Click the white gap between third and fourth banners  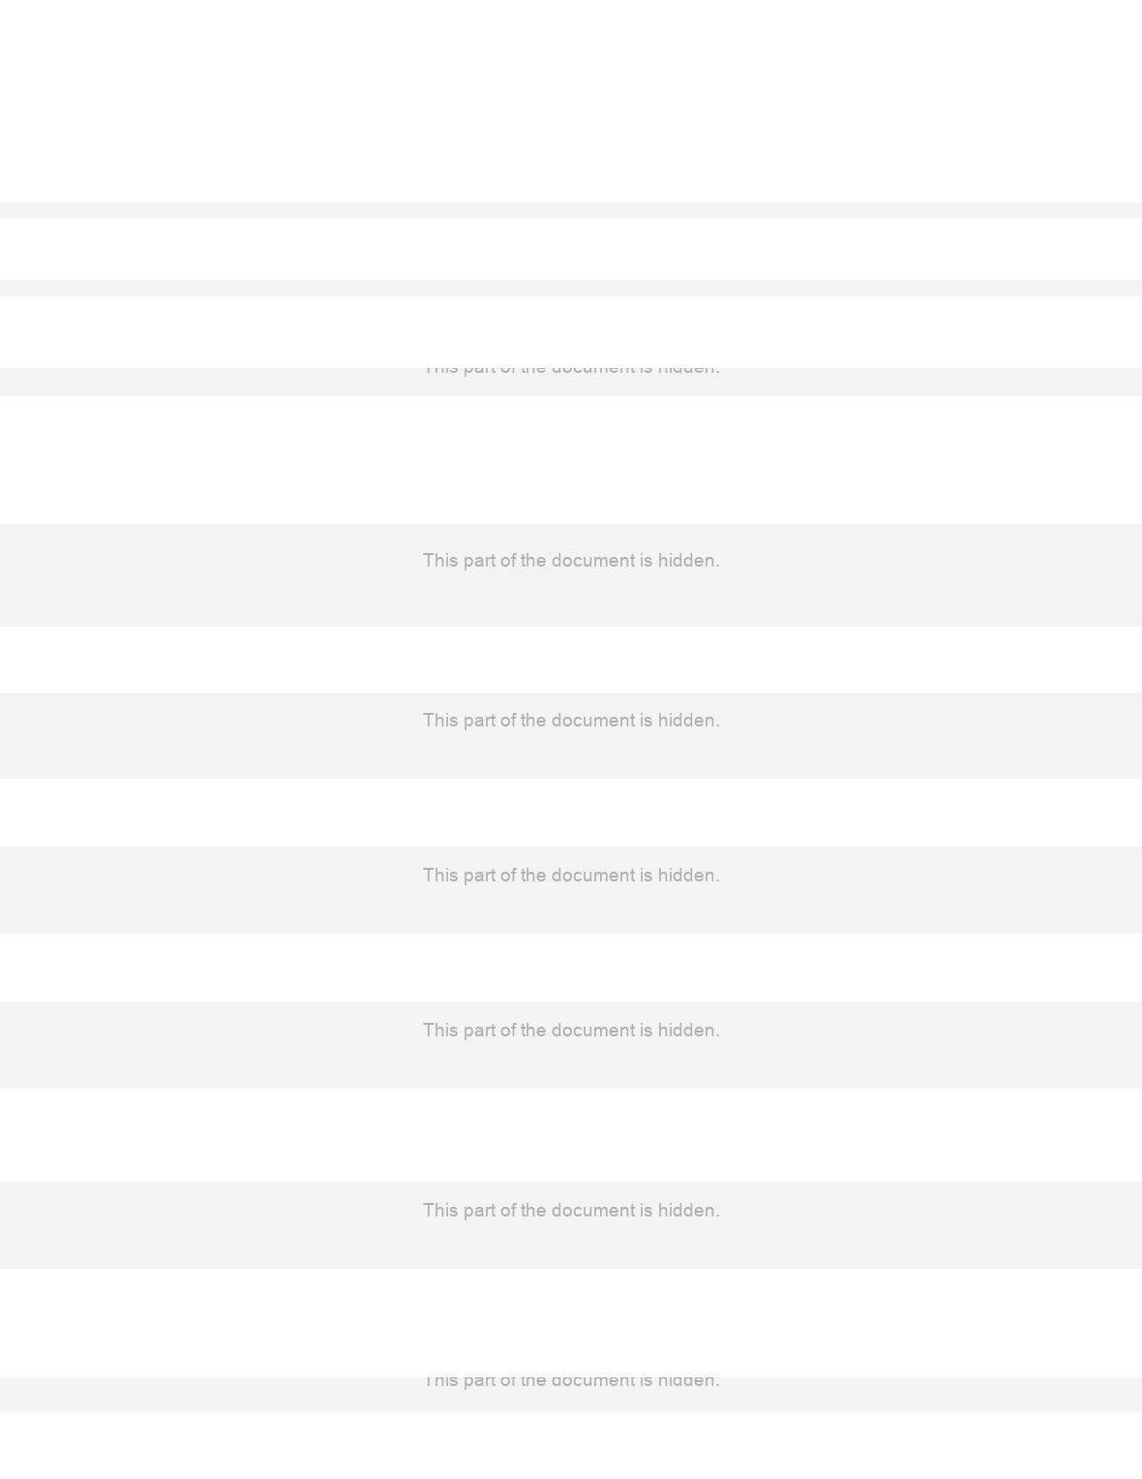(x=571, y=813)
